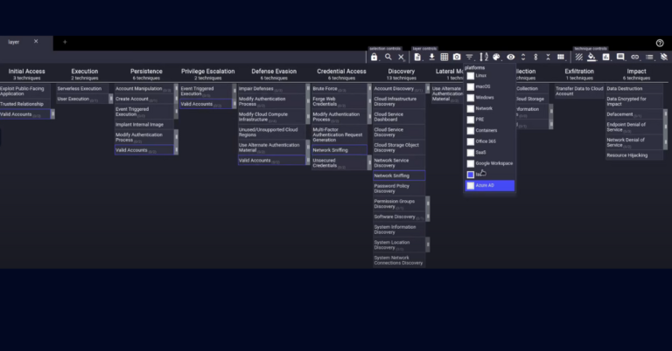Viewport: 672px width, 351px height.
Task: Check the Containers platform checkbox
Action: coord(471,131)
